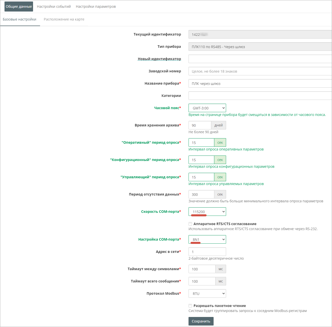The image size is (332, 327).
Task: Focus the "Оперативный" период опроса field
Action: click(201, 143)
